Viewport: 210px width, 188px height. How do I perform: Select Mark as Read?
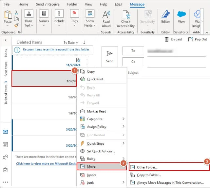(x=102, y=111)
